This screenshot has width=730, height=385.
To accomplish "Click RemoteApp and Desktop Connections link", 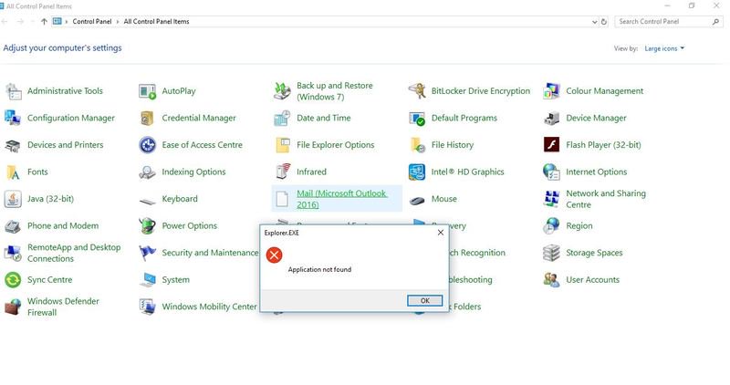I will 74,253.
